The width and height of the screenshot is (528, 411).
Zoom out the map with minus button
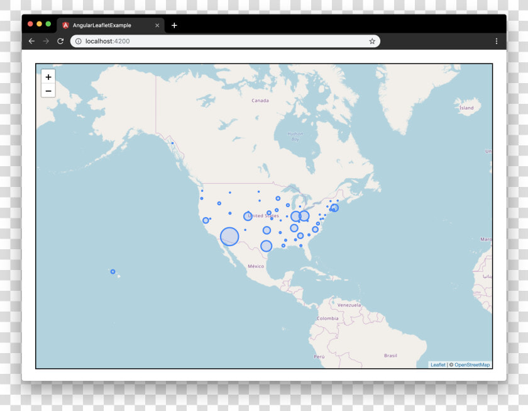[x=48, y=91]
